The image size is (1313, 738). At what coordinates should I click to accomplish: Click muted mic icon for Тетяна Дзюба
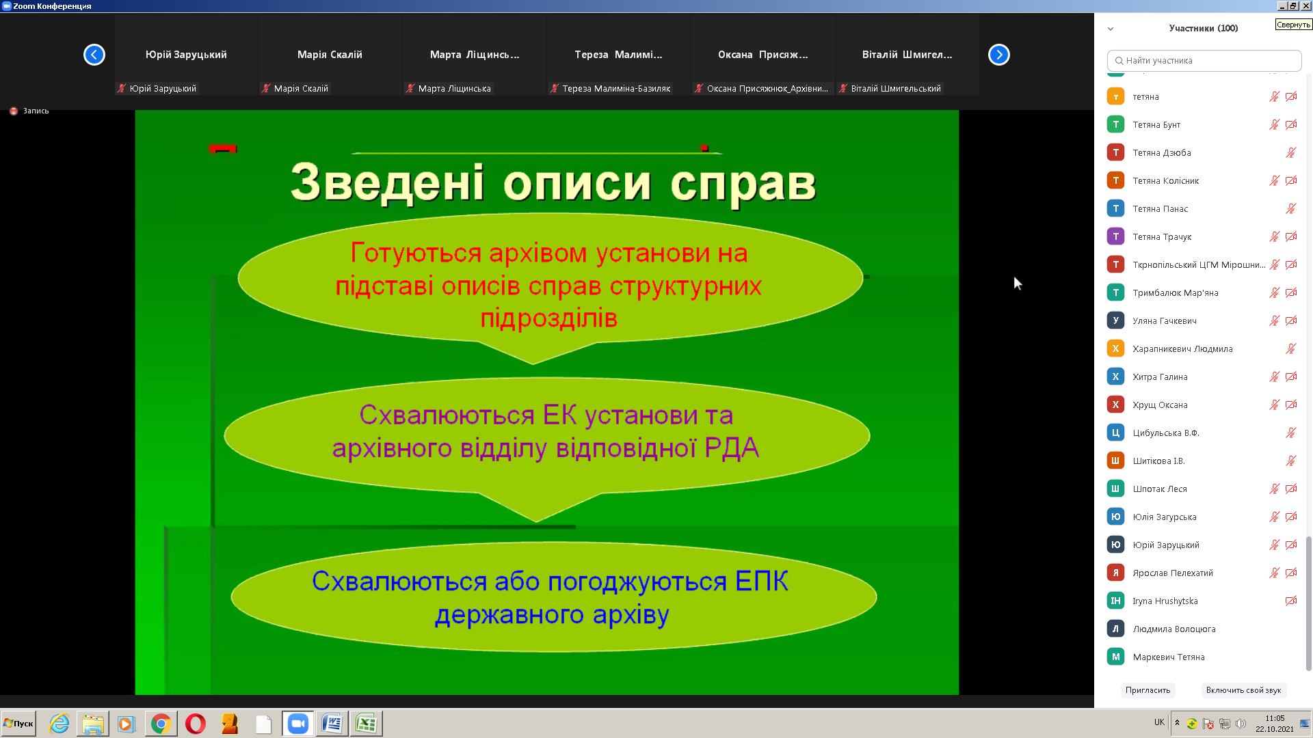[1291, 152]
